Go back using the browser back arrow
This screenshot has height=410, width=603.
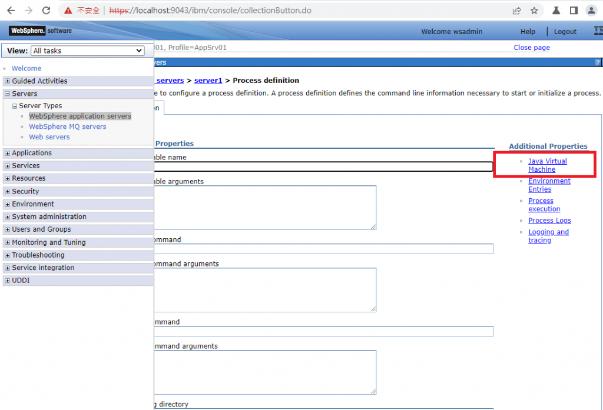click(x=11, y=11)
